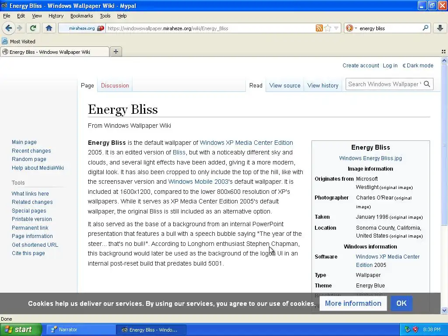Open the Most Visited bookmarks folder
This screenshot has width=448, height=336.
tap(18, 42)
